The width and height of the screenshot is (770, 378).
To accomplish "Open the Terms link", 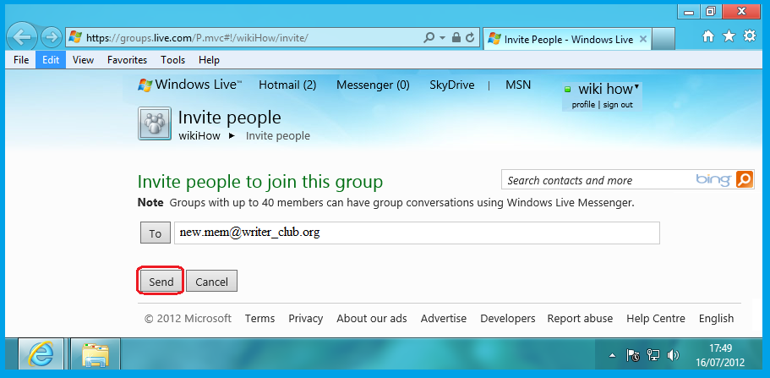I will click(259, 319).
